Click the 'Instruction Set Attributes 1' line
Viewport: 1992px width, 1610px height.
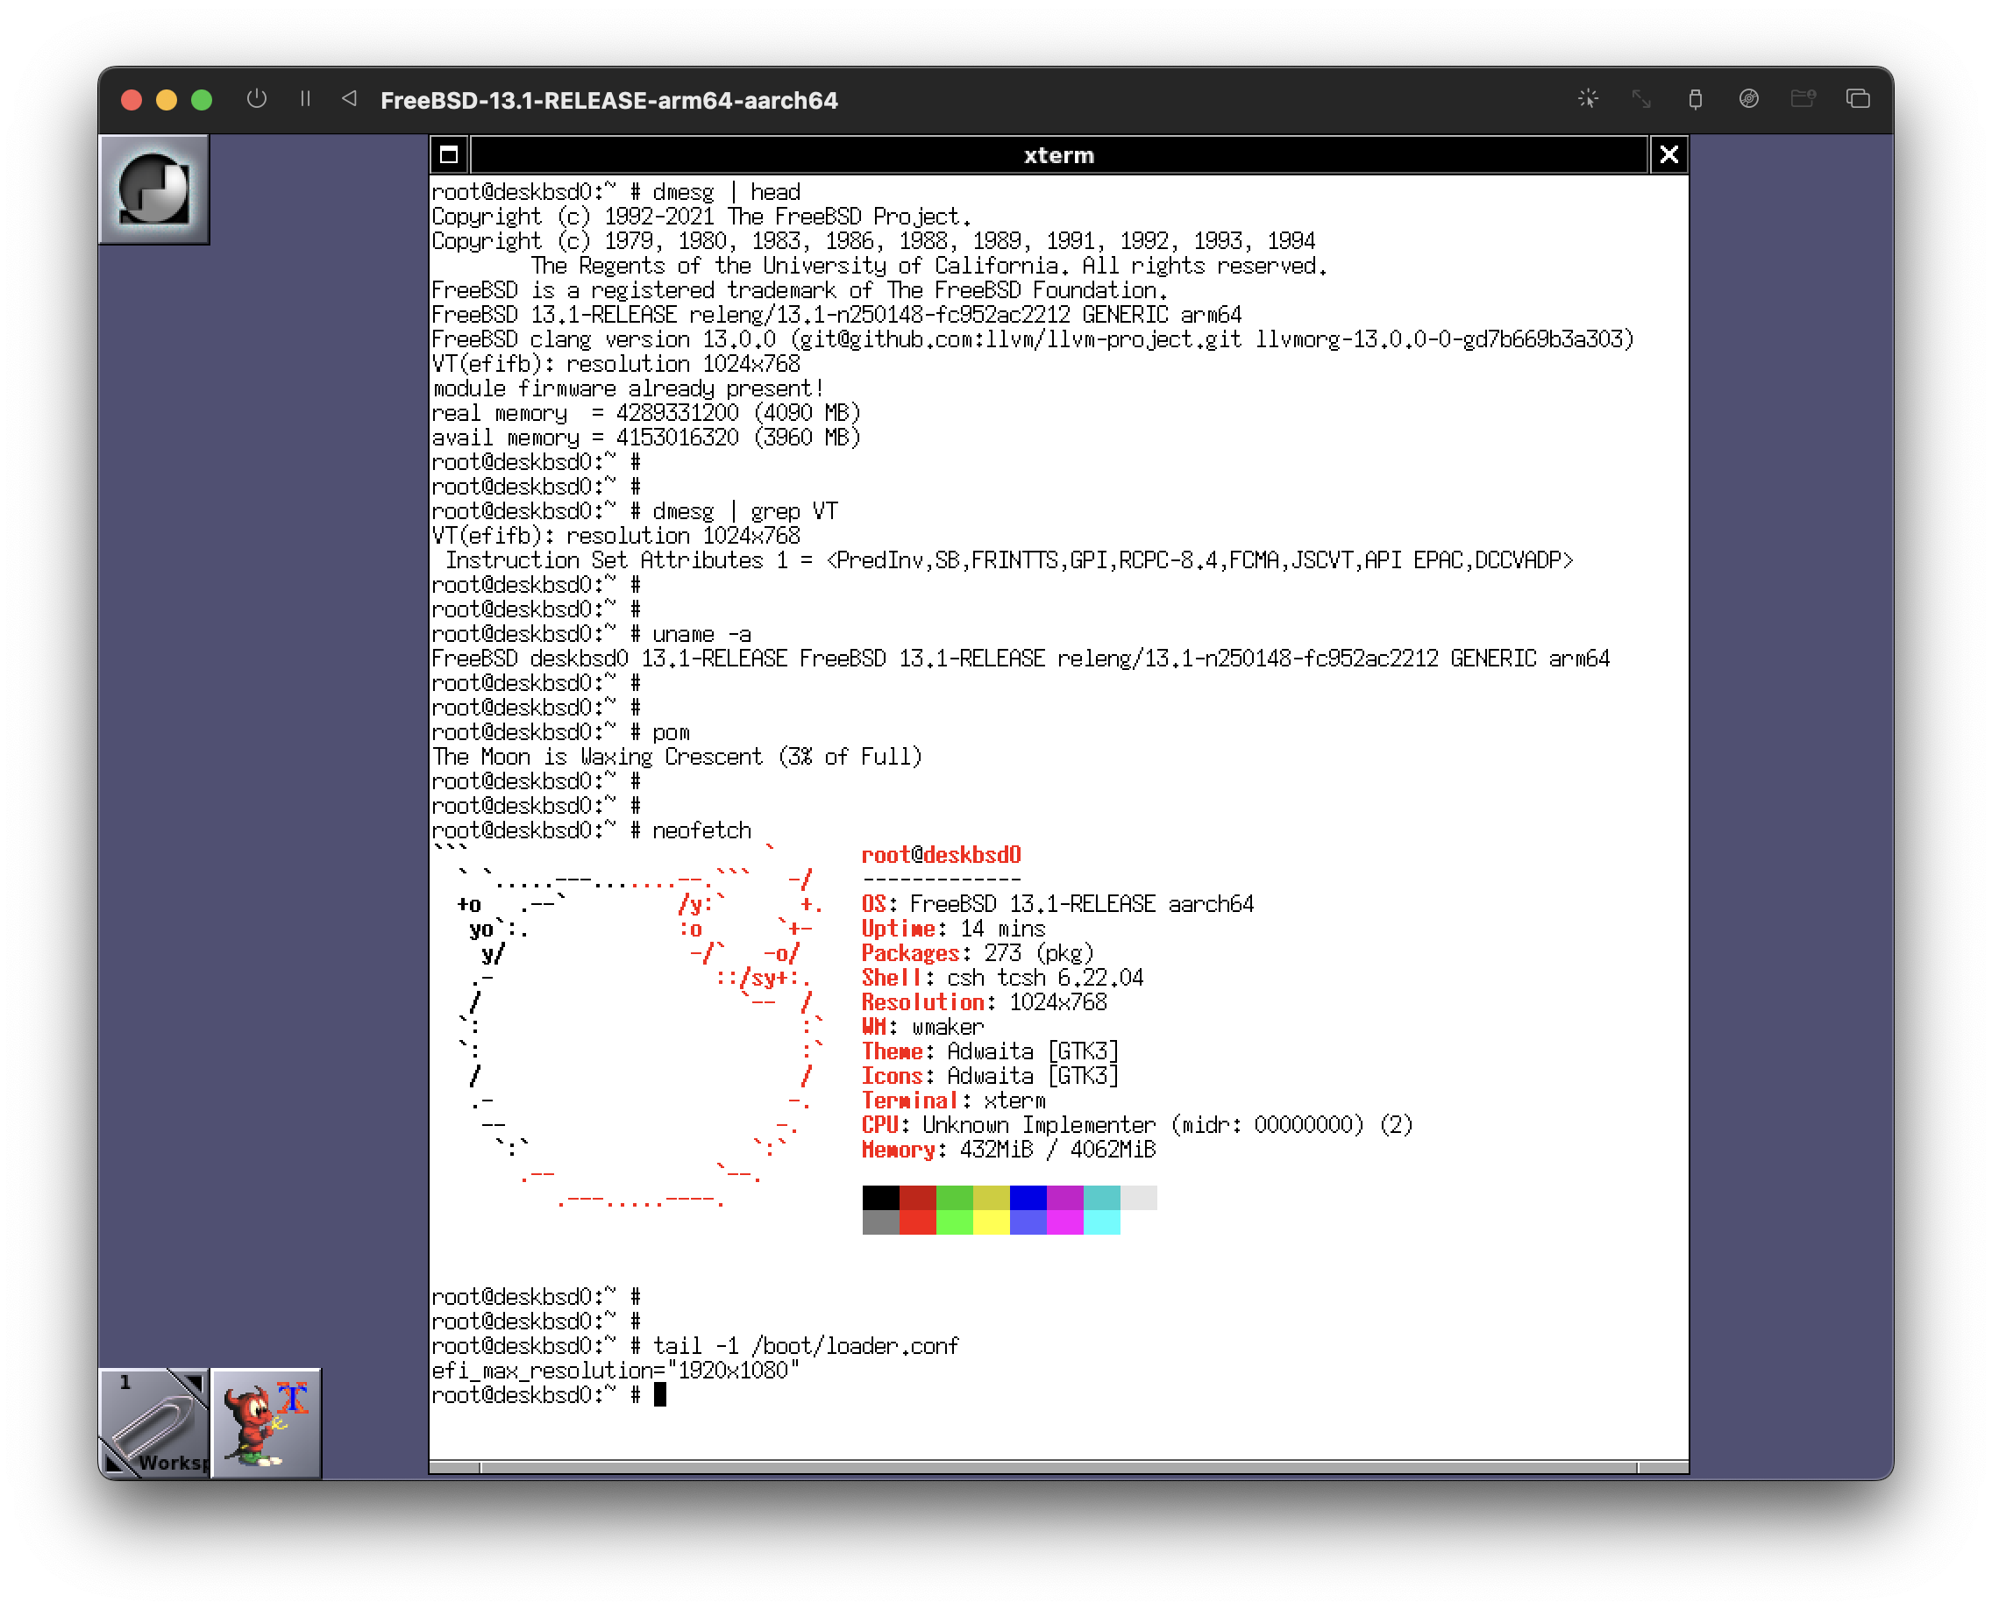[1009, 560]
